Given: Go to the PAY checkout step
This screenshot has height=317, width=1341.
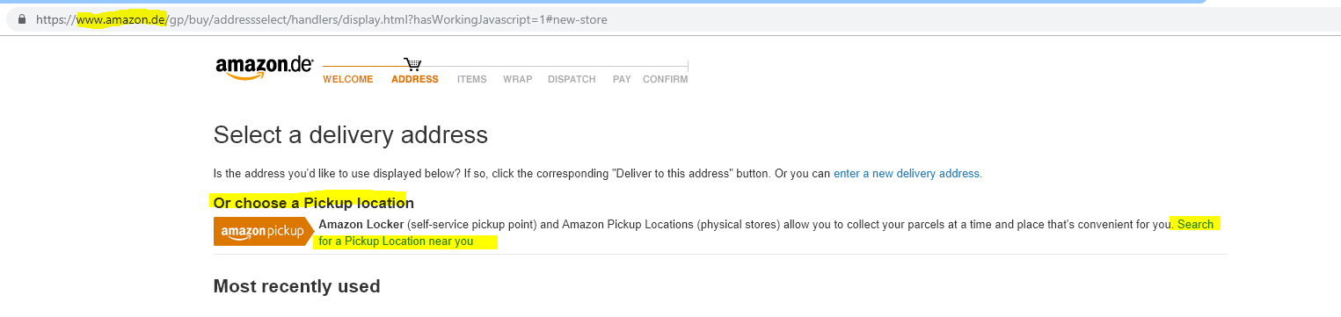Looking at the screenshot, I should pos(622,80).
